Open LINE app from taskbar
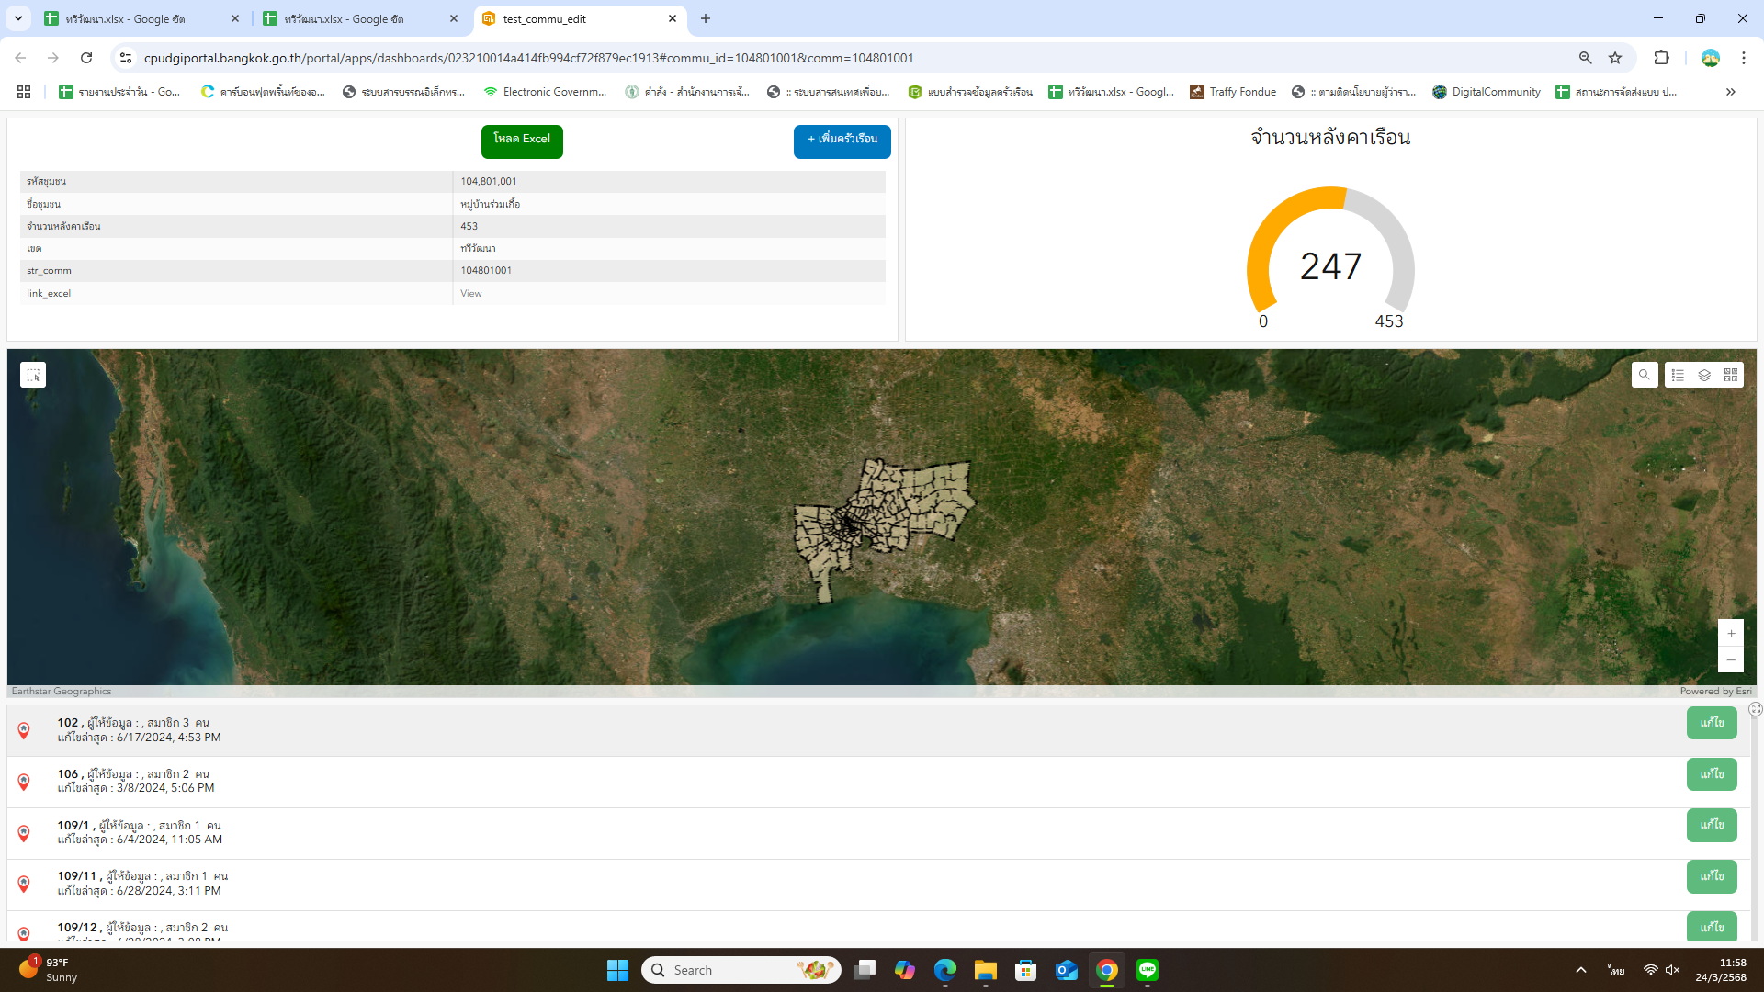Viewport: 1764px width, 992px height. [x=1148, y=970]
